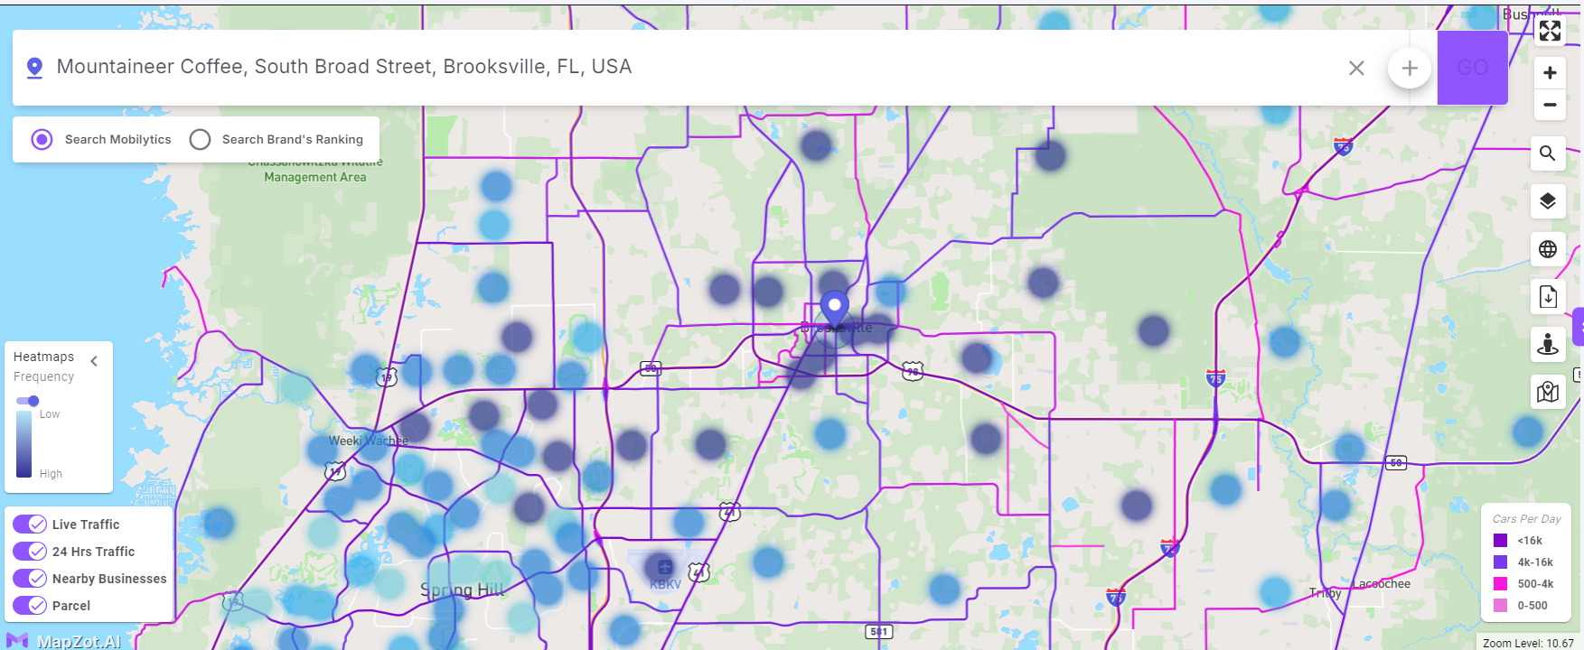Open the map search magnifier tool

(1548, 153)
